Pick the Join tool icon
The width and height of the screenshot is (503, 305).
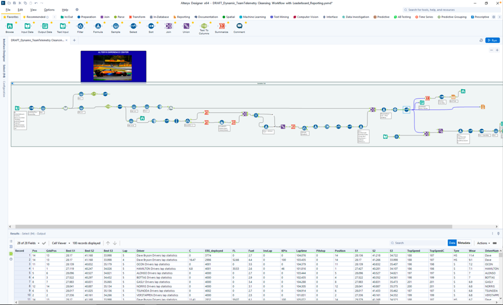pyautogui.click(x=168, y=26)
